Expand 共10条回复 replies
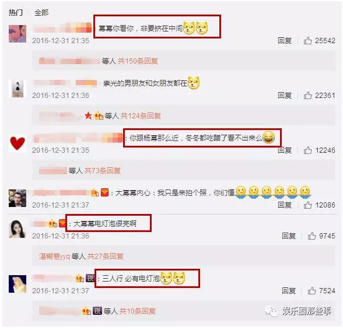Viewport: 343px width, 330px height. click(138, 311)
